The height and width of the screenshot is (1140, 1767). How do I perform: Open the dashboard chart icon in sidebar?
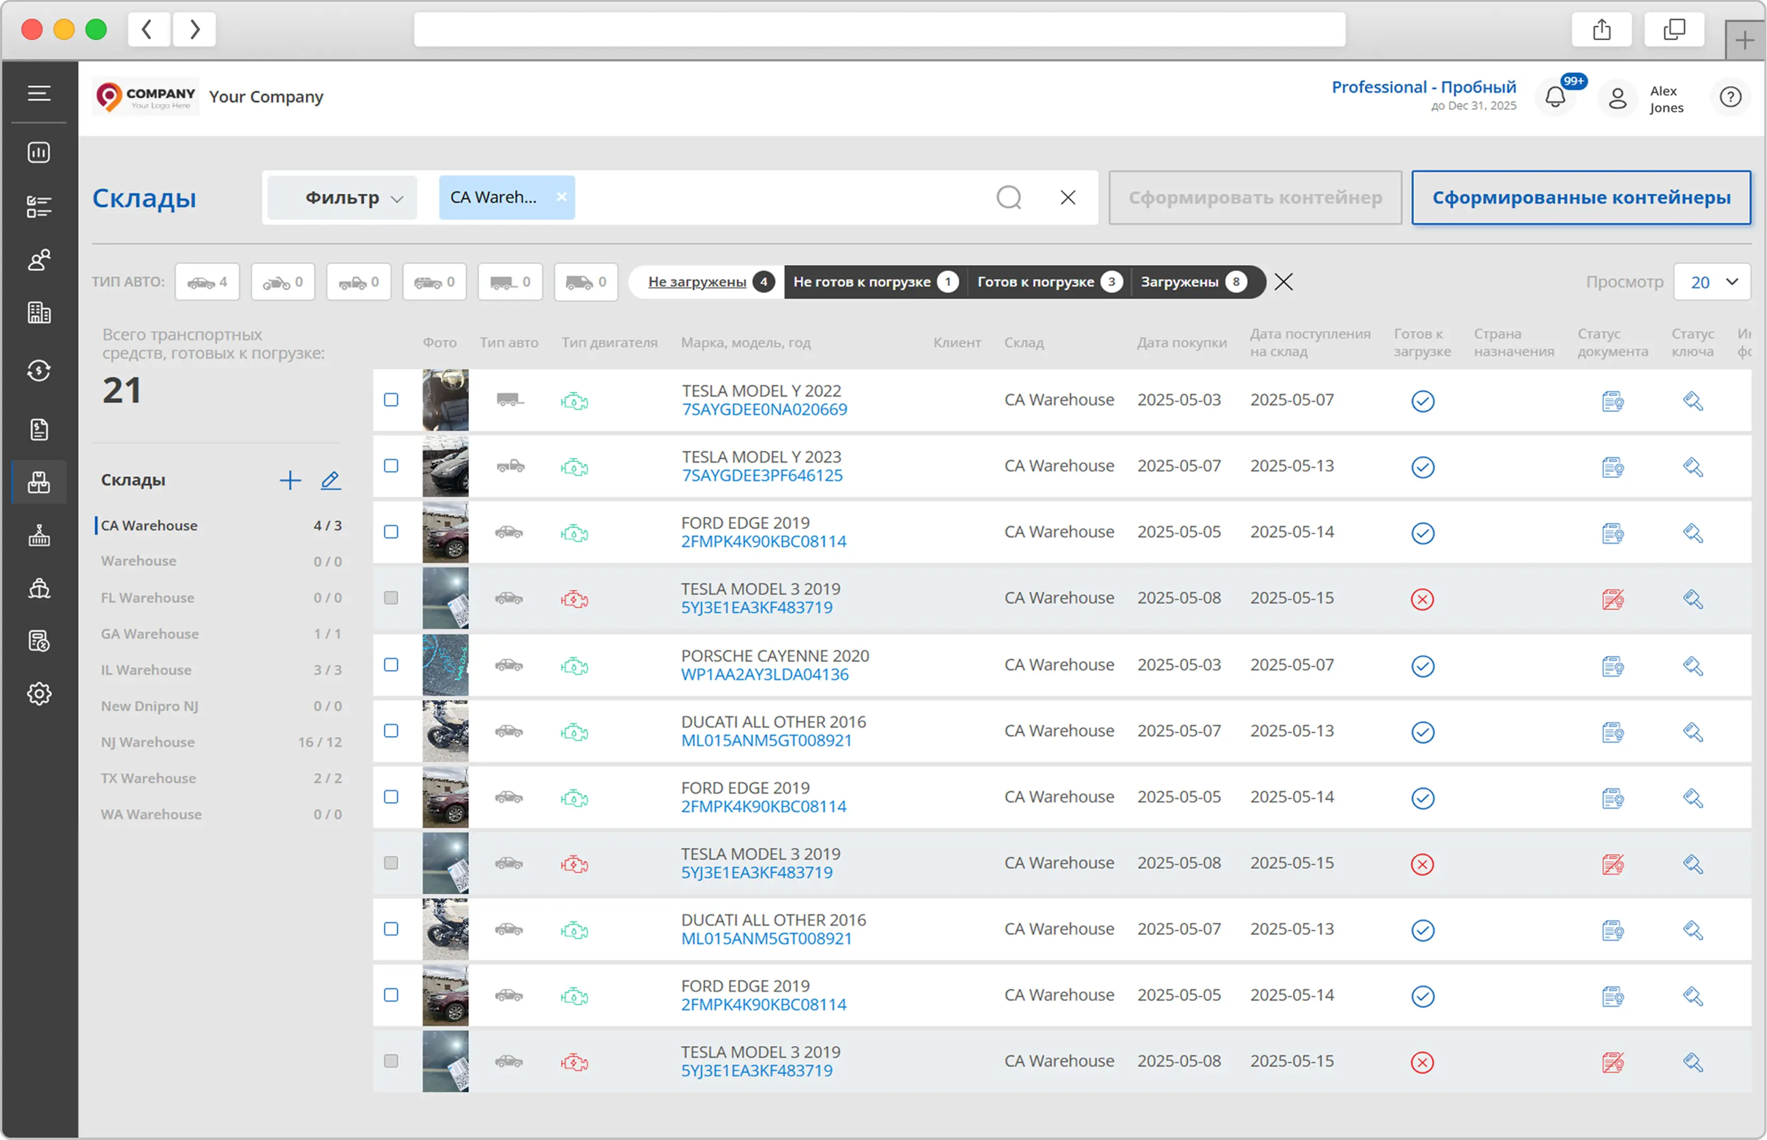39,152
